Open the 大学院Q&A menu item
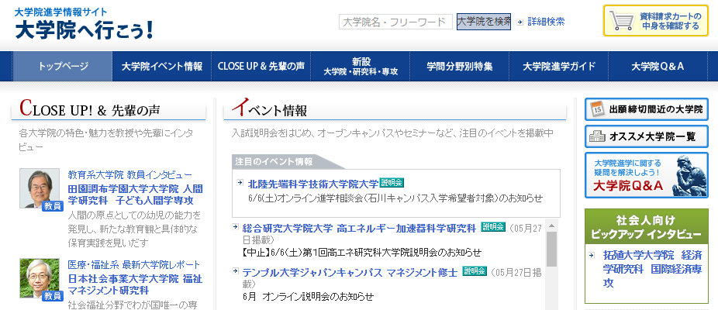The width and height of the screenshot is (718, 310). (x=658, y=67)
